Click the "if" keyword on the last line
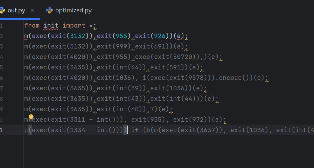 [135, 130]
